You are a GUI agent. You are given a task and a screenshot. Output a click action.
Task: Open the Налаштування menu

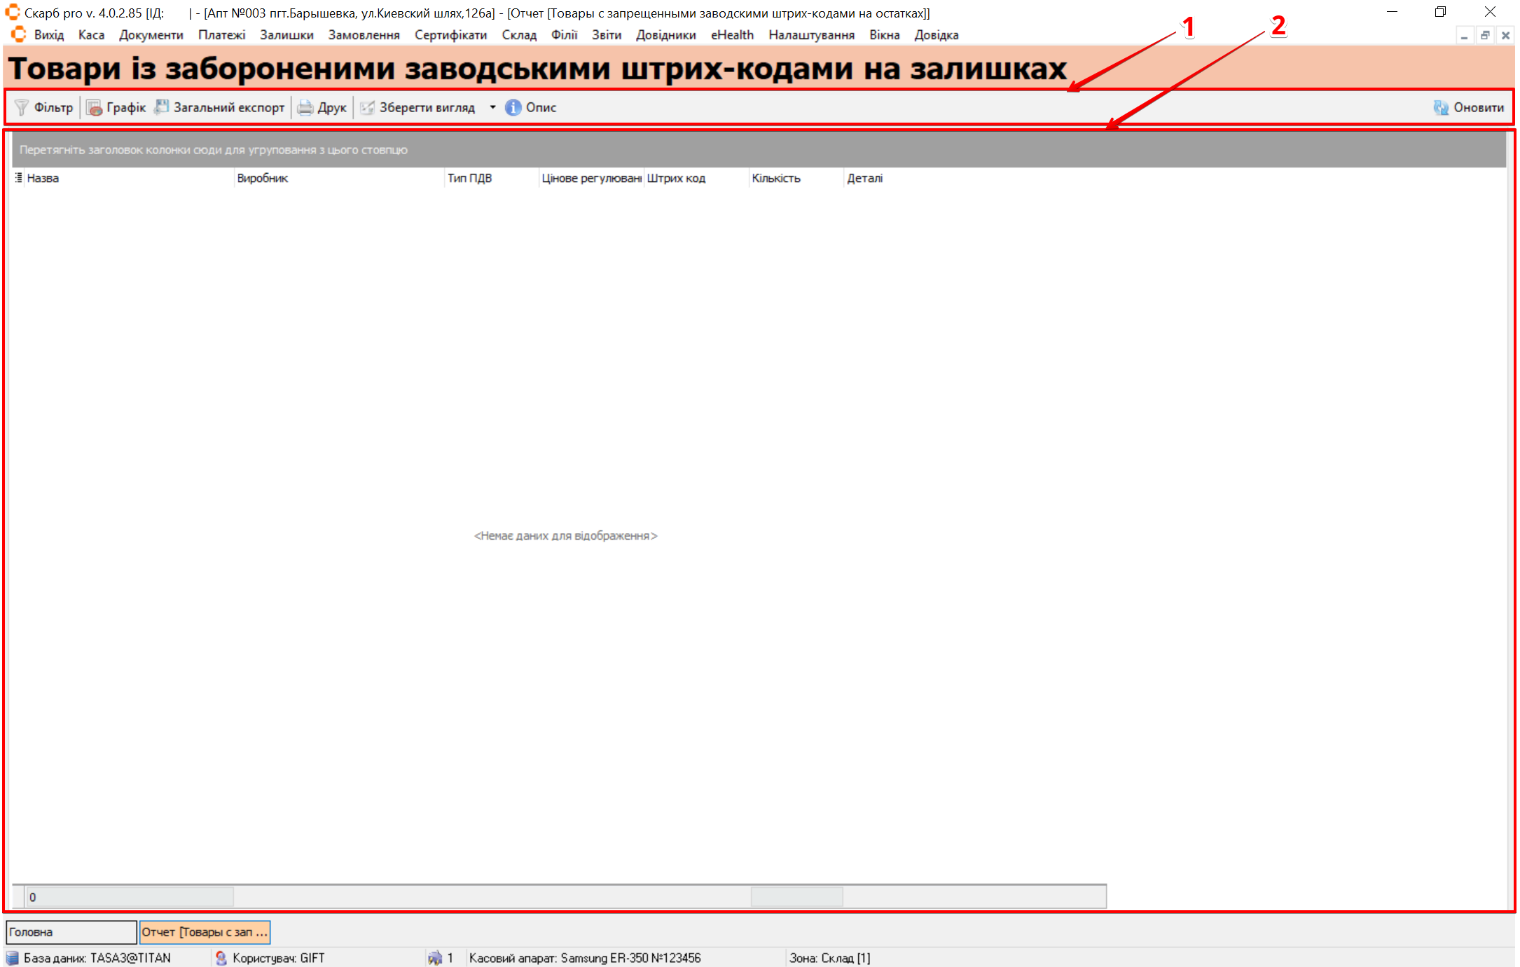click(811, 35)
